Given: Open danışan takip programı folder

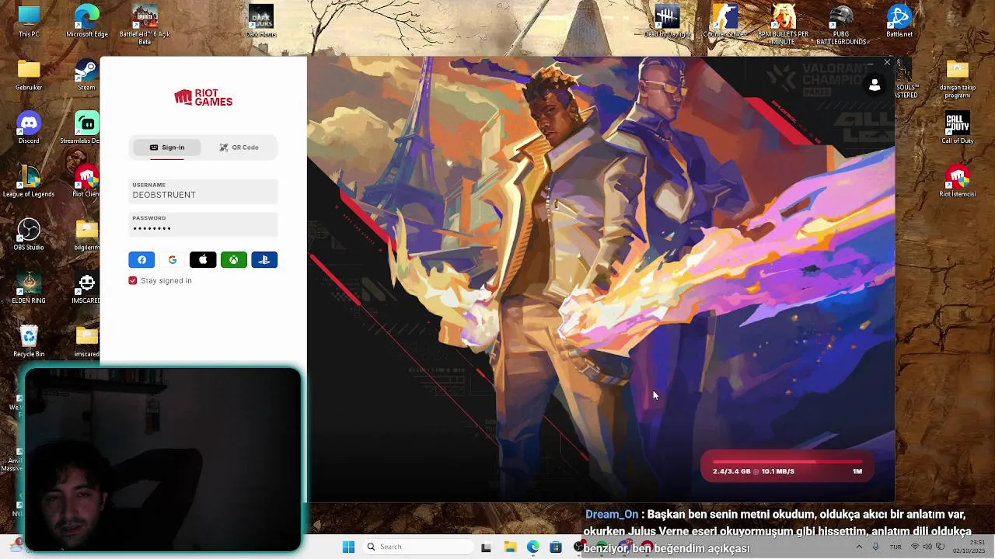Looking at the screenshot, I should coord(958,78).
